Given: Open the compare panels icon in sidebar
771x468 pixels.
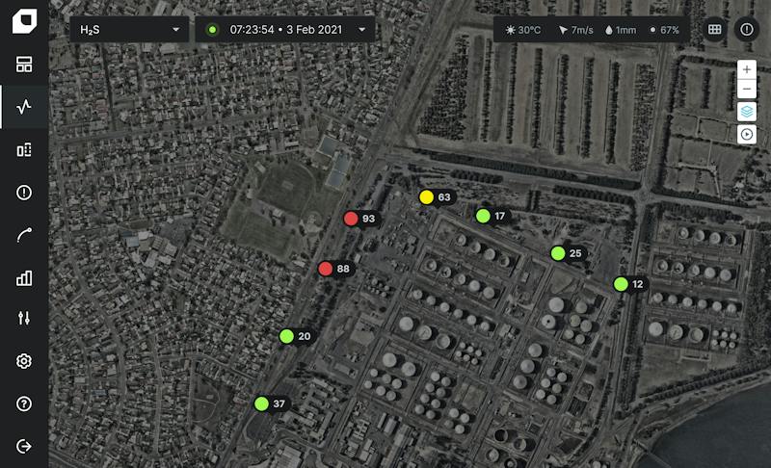Looking at the screenshot, I should click(23, 150).
